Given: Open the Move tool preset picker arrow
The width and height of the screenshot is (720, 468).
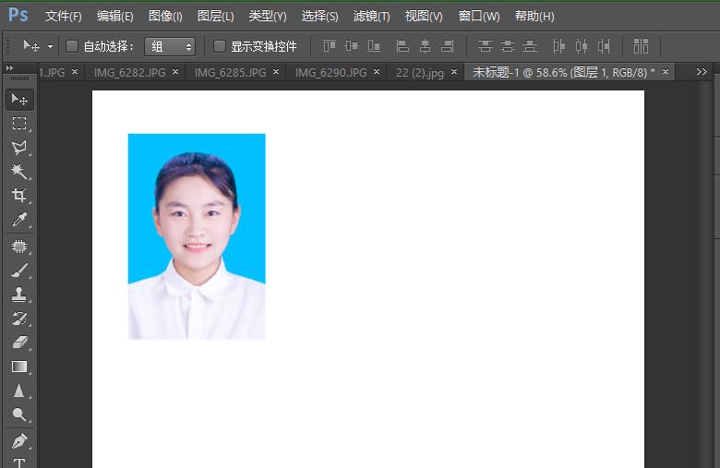Looking at the screenshot, I should point(50,46).
